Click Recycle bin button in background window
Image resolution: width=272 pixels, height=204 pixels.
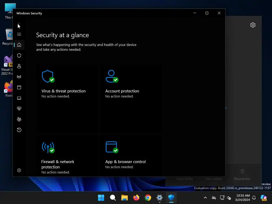(242, 175)
